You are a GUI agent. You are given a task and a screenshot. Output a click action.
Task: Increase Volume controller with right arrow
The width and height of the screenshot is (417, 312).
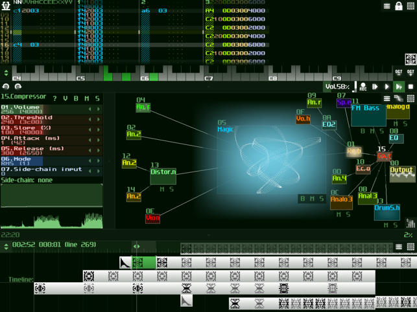click(x=99, y=109)
